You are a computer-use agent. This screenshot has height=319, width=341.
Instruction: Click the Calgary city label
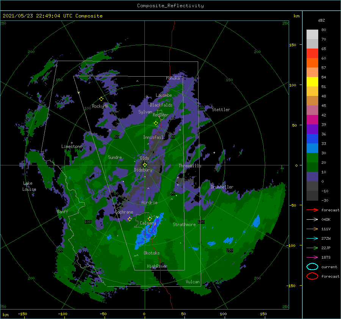[148, 223]
